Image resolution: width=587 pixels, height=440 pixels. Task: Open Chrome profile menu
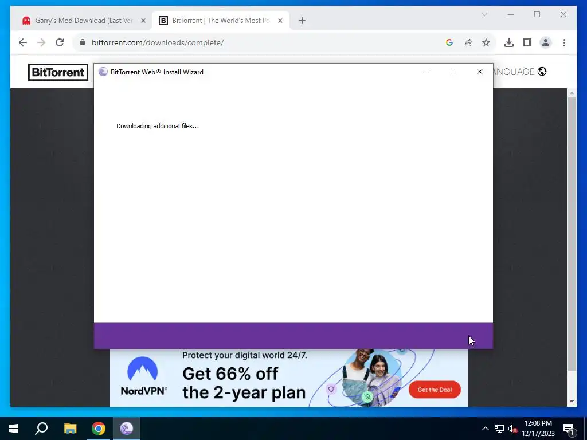click(546, 42)
